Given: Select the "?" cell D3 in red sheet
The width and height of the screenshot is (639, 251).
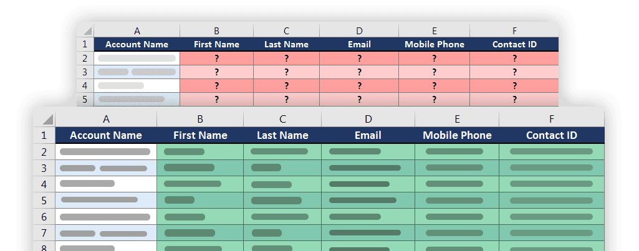Looking at the screenshot, I should click(x=359, y=72).
